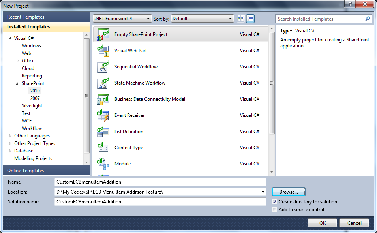This screenshot has width=377, height=233.
Task: Open the .NET Framework 4 dropdown
Action: coord(122,19)
